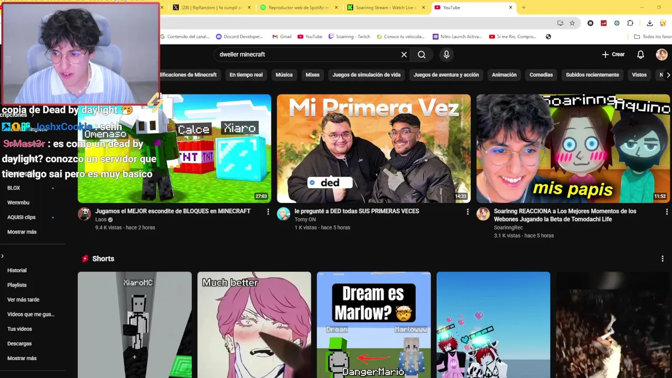
Task: Start voice search with the microphone
Action: [446, 55]
